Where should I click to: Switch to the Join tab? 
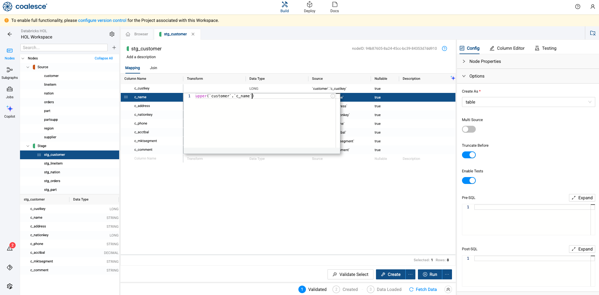pyautogui.click(x=153, y=68)
